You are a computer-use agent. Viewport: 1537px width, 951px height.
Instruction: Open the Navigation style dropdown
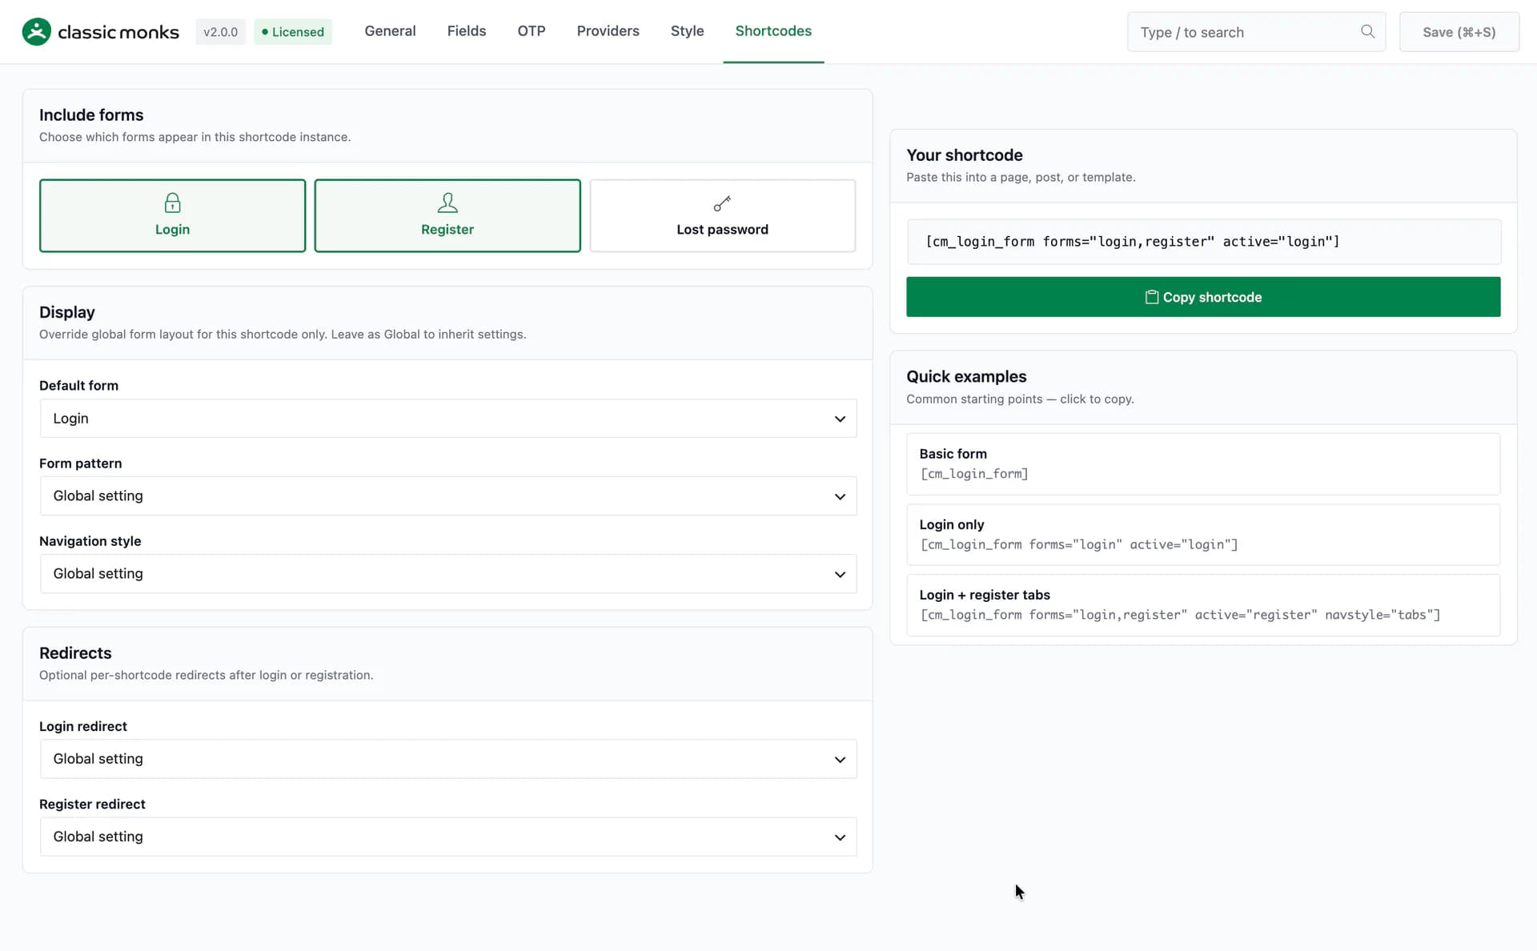448,574
